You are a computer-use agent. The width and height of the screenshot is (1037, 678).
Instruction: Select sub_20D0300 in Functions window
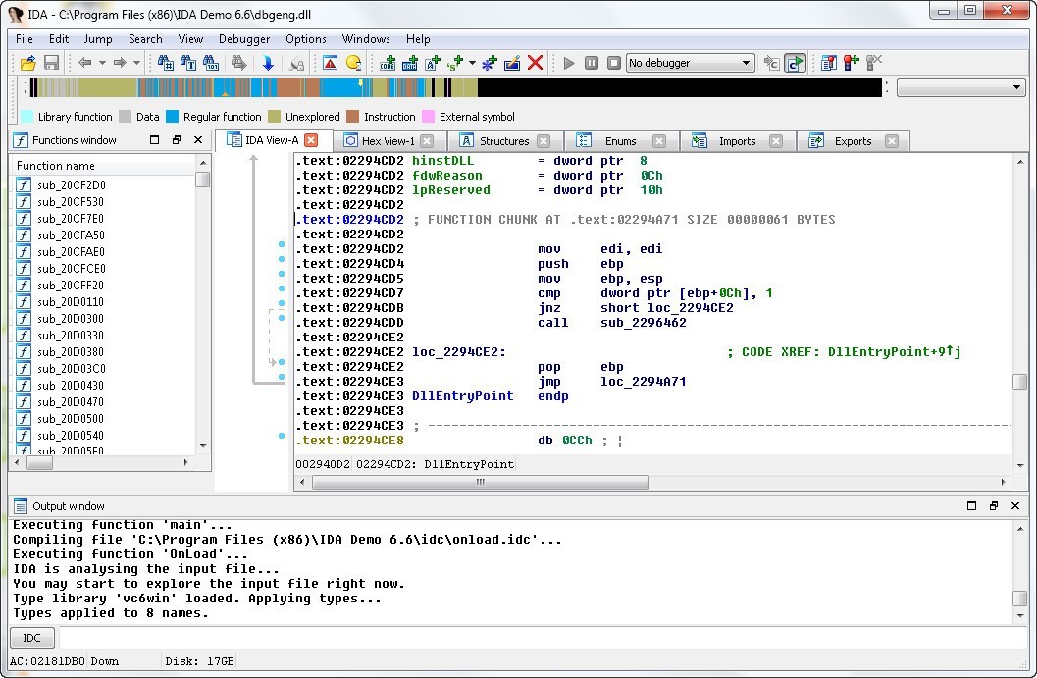71,319
